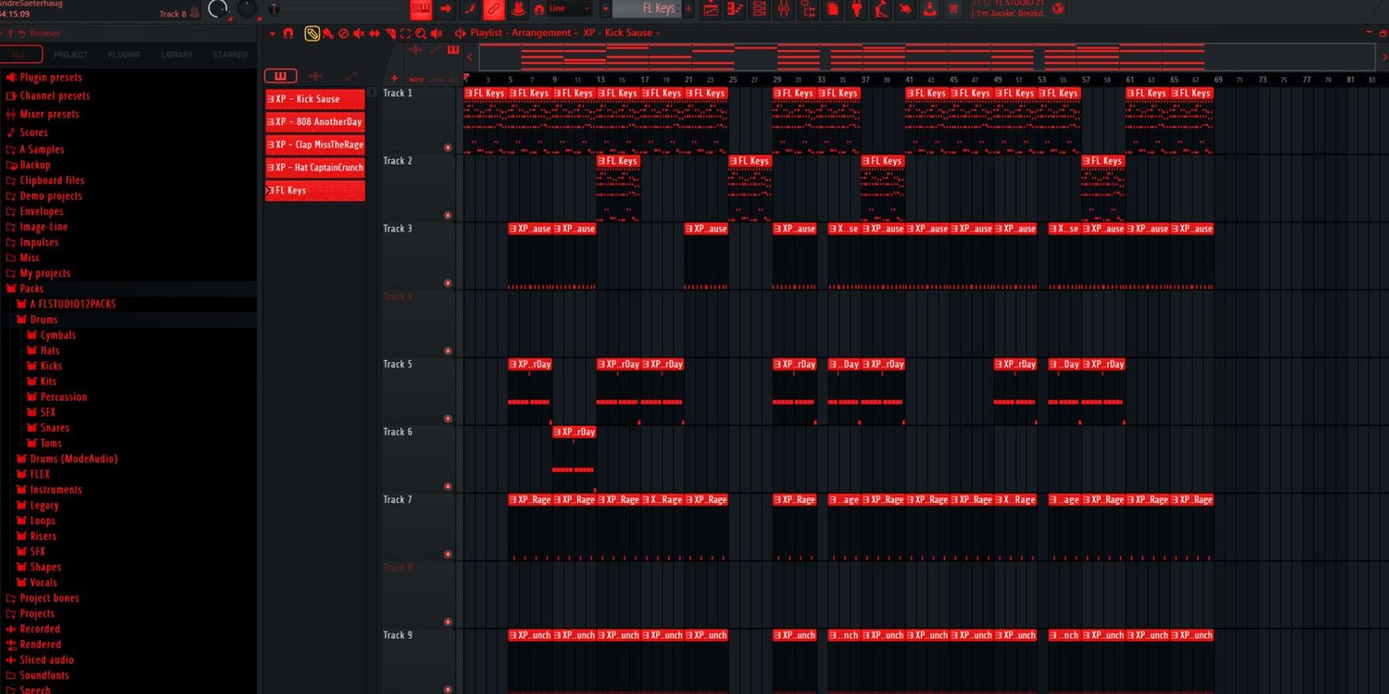Open the Kicks folder under Drums

(x=51, y=366)
